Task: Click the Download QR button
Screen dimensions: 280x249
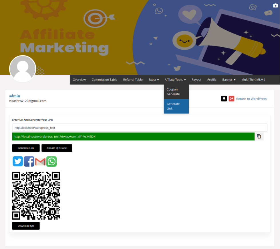Action: coord(26,226)
